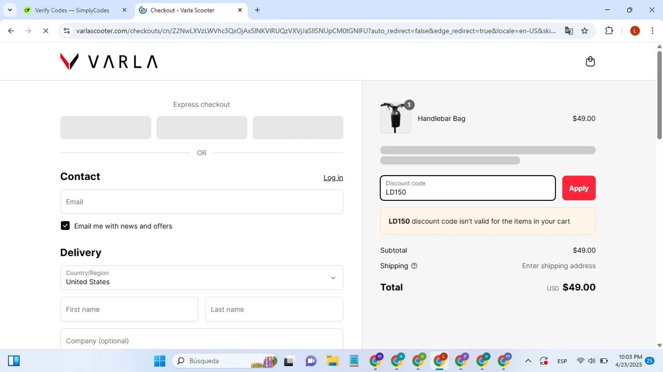This screenshot has height=372, width=663.
Task: Click the 'Enter shipping address' text
Action: coord(559,266)
